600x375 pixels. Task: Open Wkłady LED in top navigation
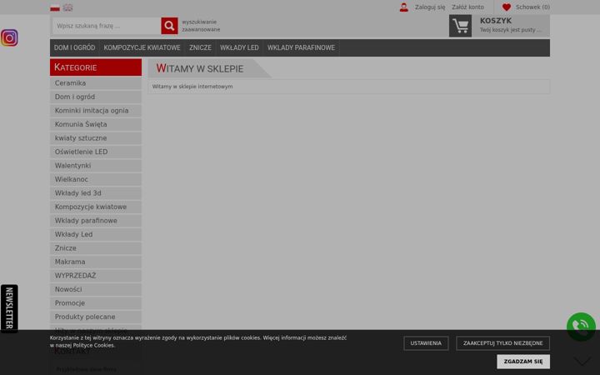tap(239, 47)
